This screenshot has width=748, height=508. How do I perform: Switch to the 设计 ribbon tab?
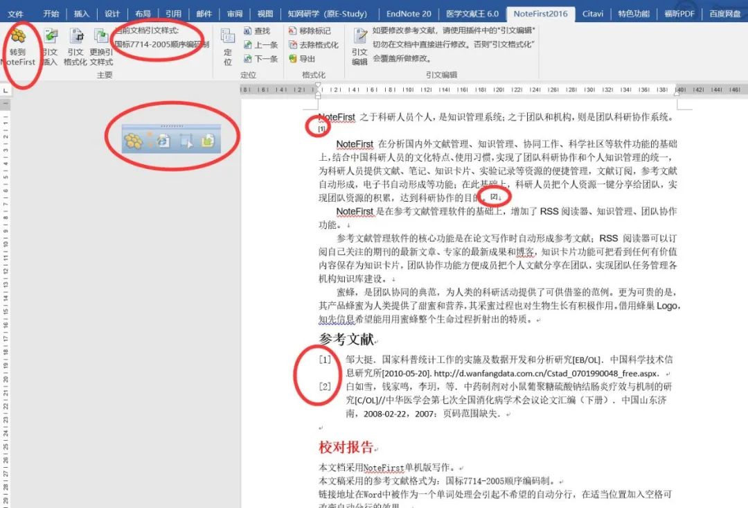pos(112,14)
